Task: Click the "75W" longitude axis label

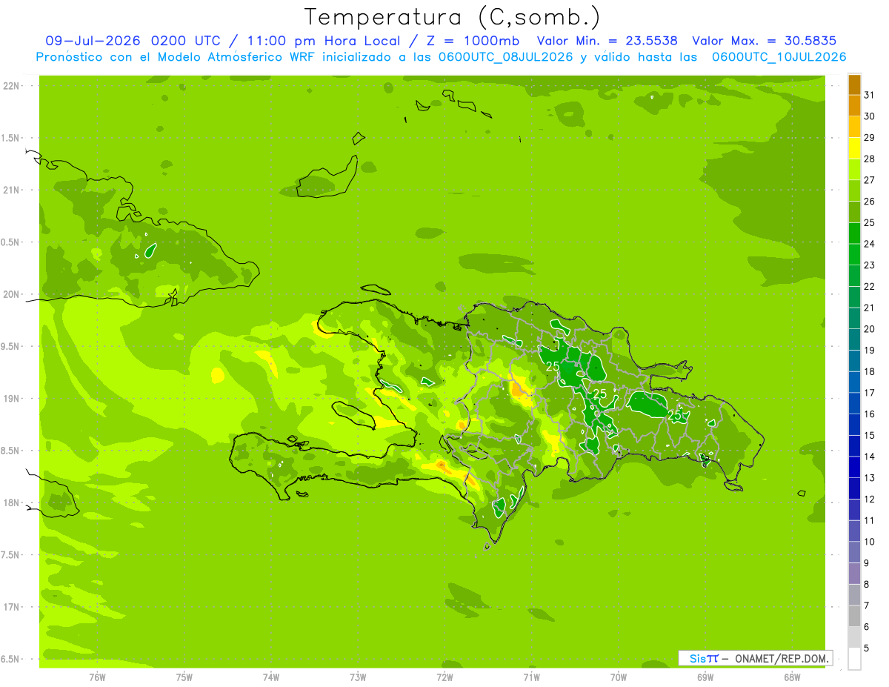Action: (184, 677)
